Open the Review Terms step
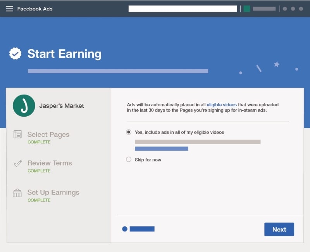This screenshot has width=310, height=252. click(x=50, y=163)
